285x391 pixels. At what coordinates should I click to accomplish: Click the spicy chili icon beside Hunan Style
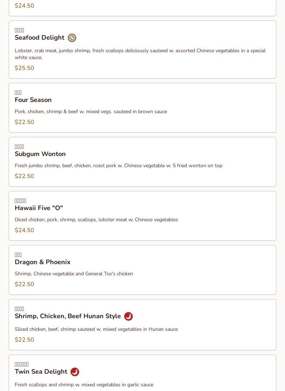coord(128,316)
